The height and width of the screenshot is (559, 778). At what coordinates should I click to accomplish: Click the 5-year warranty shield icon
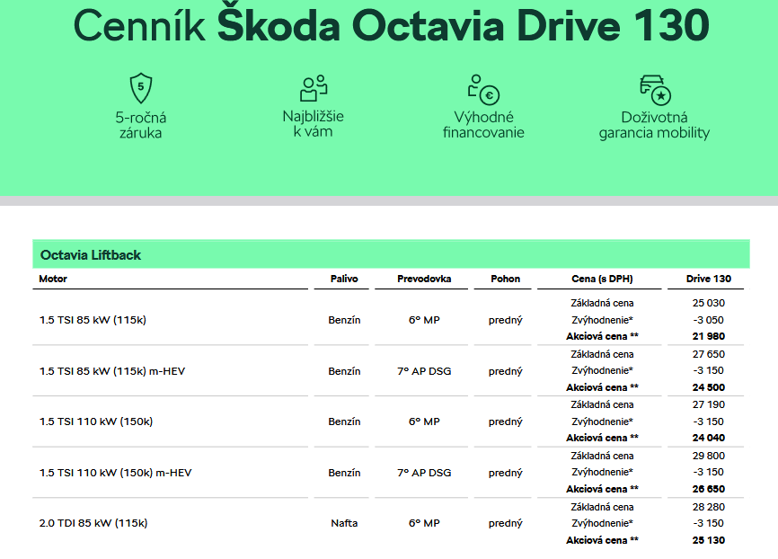click(141, 88)
